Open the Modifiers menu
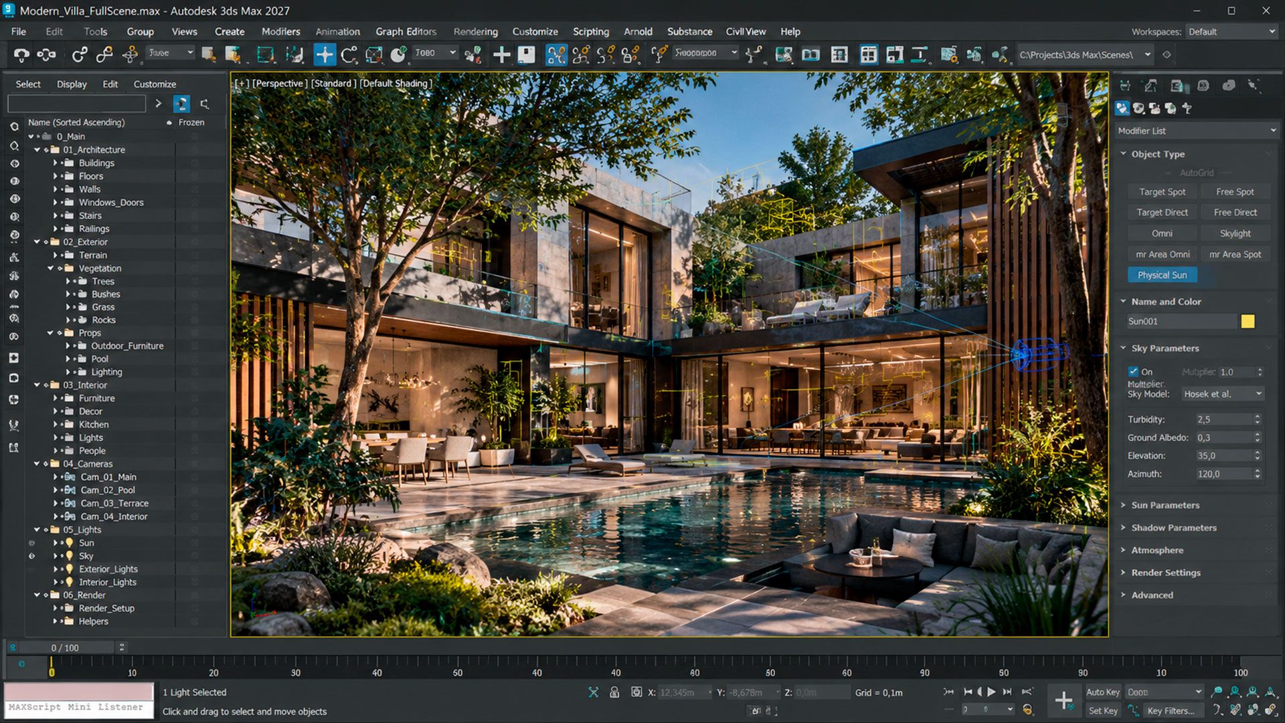The width and height of the screenshot is (1285, 723). pos(280,31)
